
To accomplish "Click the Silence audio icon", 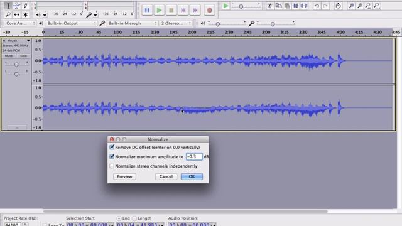I will tap(304, 6).
